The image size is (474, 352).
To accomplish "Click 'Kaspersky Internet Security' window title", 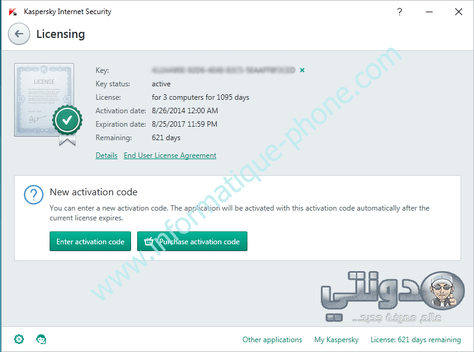I will pyautogui.click(x=67, y=12).
